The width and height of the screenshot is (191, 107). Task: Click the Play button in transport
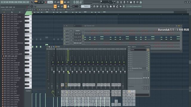pos(39,2)
